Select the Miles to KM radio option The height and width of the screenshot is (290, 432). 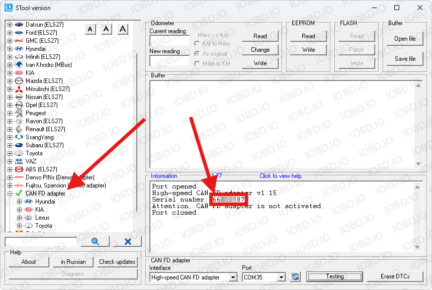tap(197, 64)
